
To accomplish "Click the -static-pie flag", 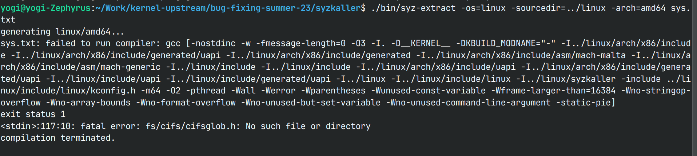I will tap(585, 103).
